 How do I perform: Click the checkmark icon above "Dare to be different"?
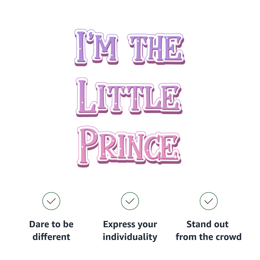coord(51,201)
